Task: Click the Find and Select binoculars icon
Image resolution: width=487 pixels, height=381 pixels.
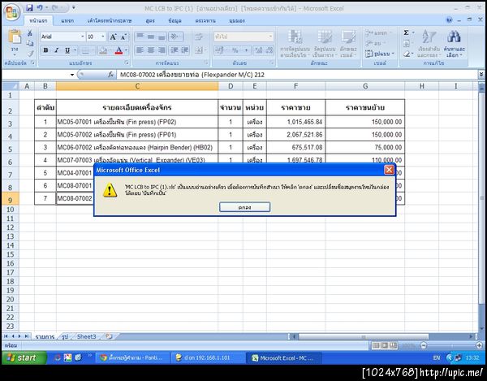Action: click(454, 37)
